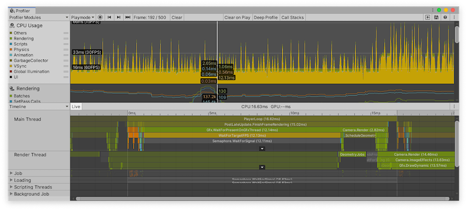
Task: Grab reorder handle next to Physics
Action: tap(66, 49)
